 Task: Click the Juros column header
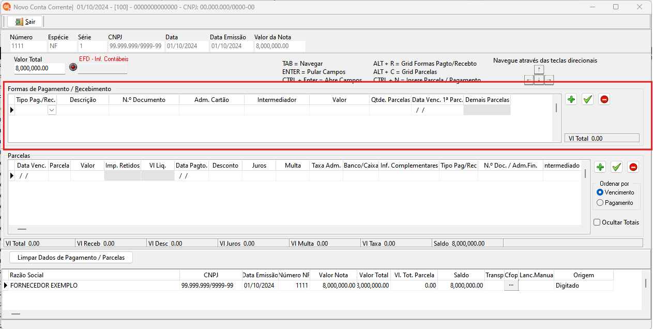259,166
